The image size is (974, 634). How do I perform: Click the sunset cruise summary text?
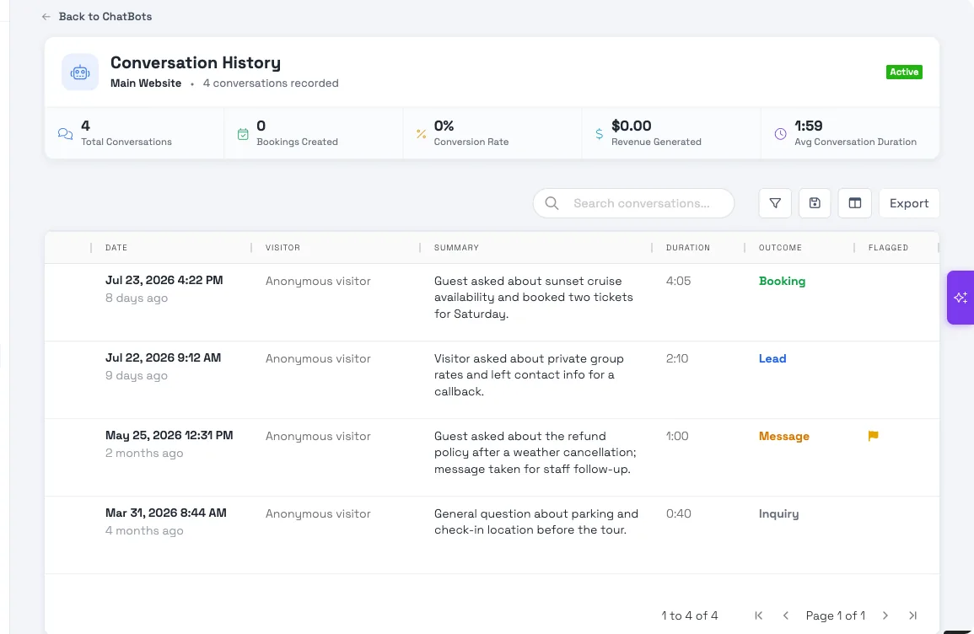click(534, 298)
